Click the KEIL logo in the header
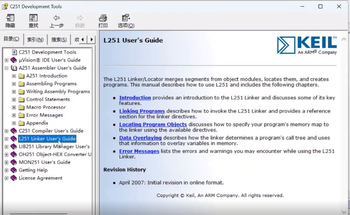The width and height of the screenshot is (350, 215). pyautogui.click(x=307, y=45)
